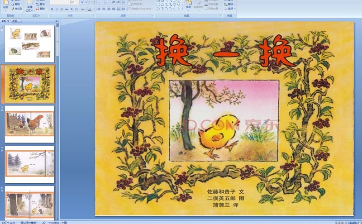Click the New Slide (新建幻灯片) icon

tap(30, 2)
